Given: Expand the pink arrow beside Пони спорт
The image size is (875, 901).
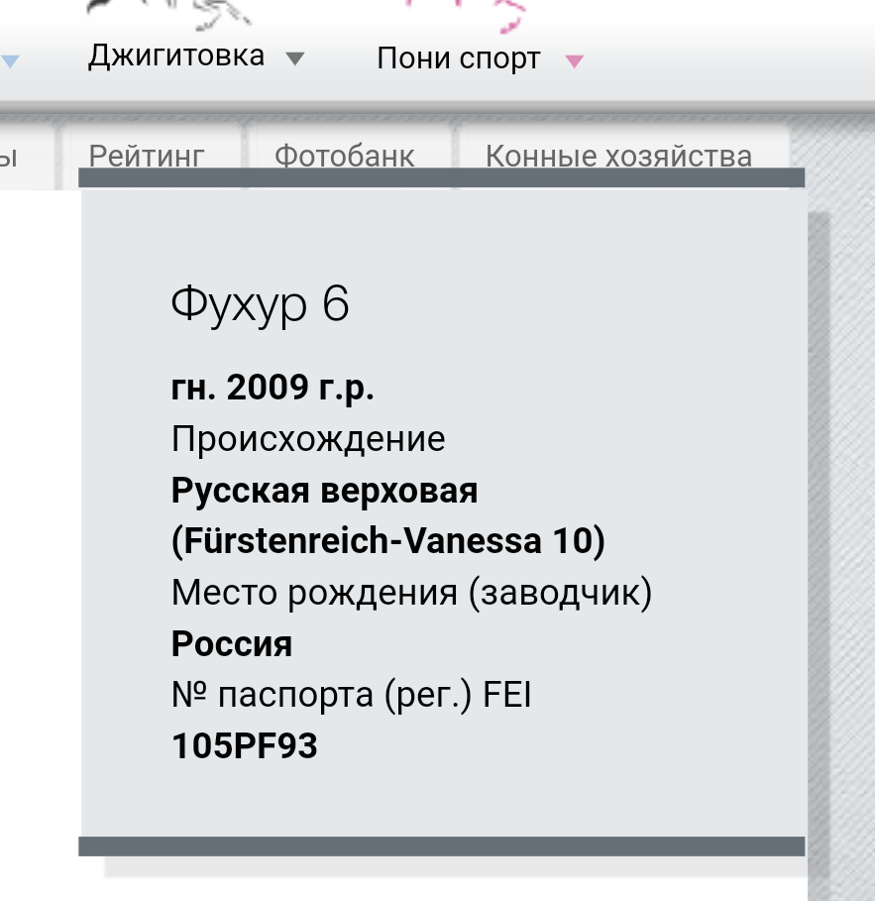Looking at the screenshot, I should click(574, 60).
